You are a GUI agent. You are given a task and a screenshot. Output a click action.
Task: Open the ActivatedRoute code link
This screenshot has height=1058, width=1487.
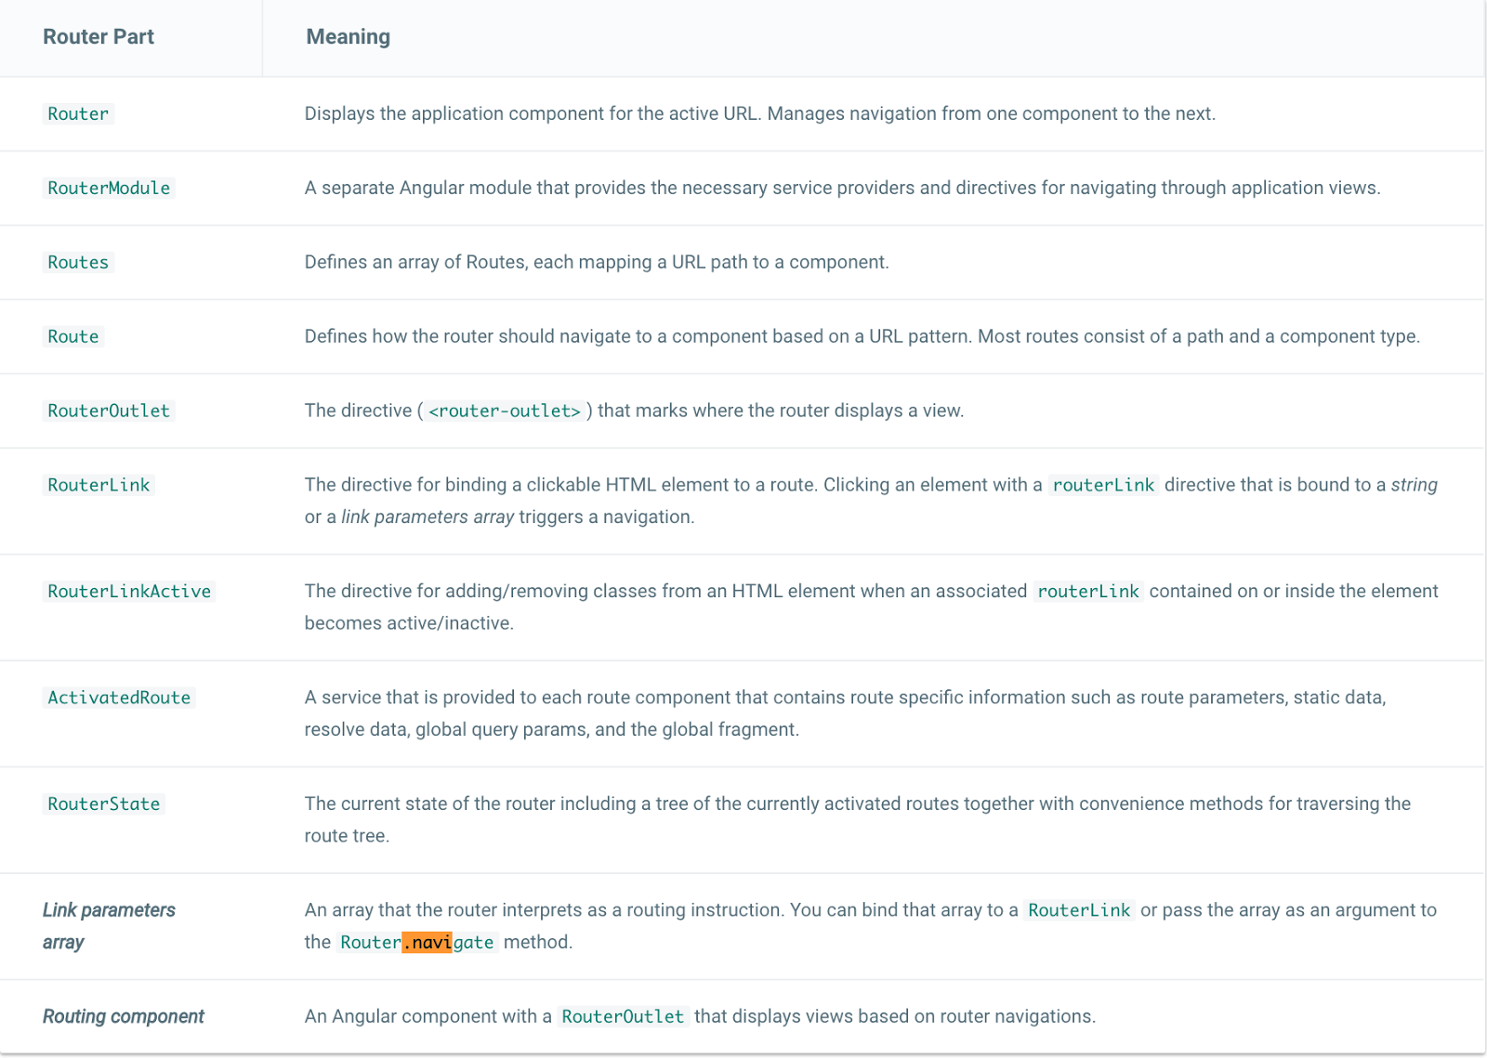[119, 699]
